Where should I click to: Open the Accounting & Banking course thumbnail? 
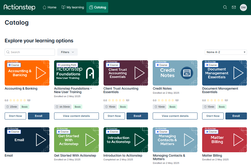(x=27, y=73)
